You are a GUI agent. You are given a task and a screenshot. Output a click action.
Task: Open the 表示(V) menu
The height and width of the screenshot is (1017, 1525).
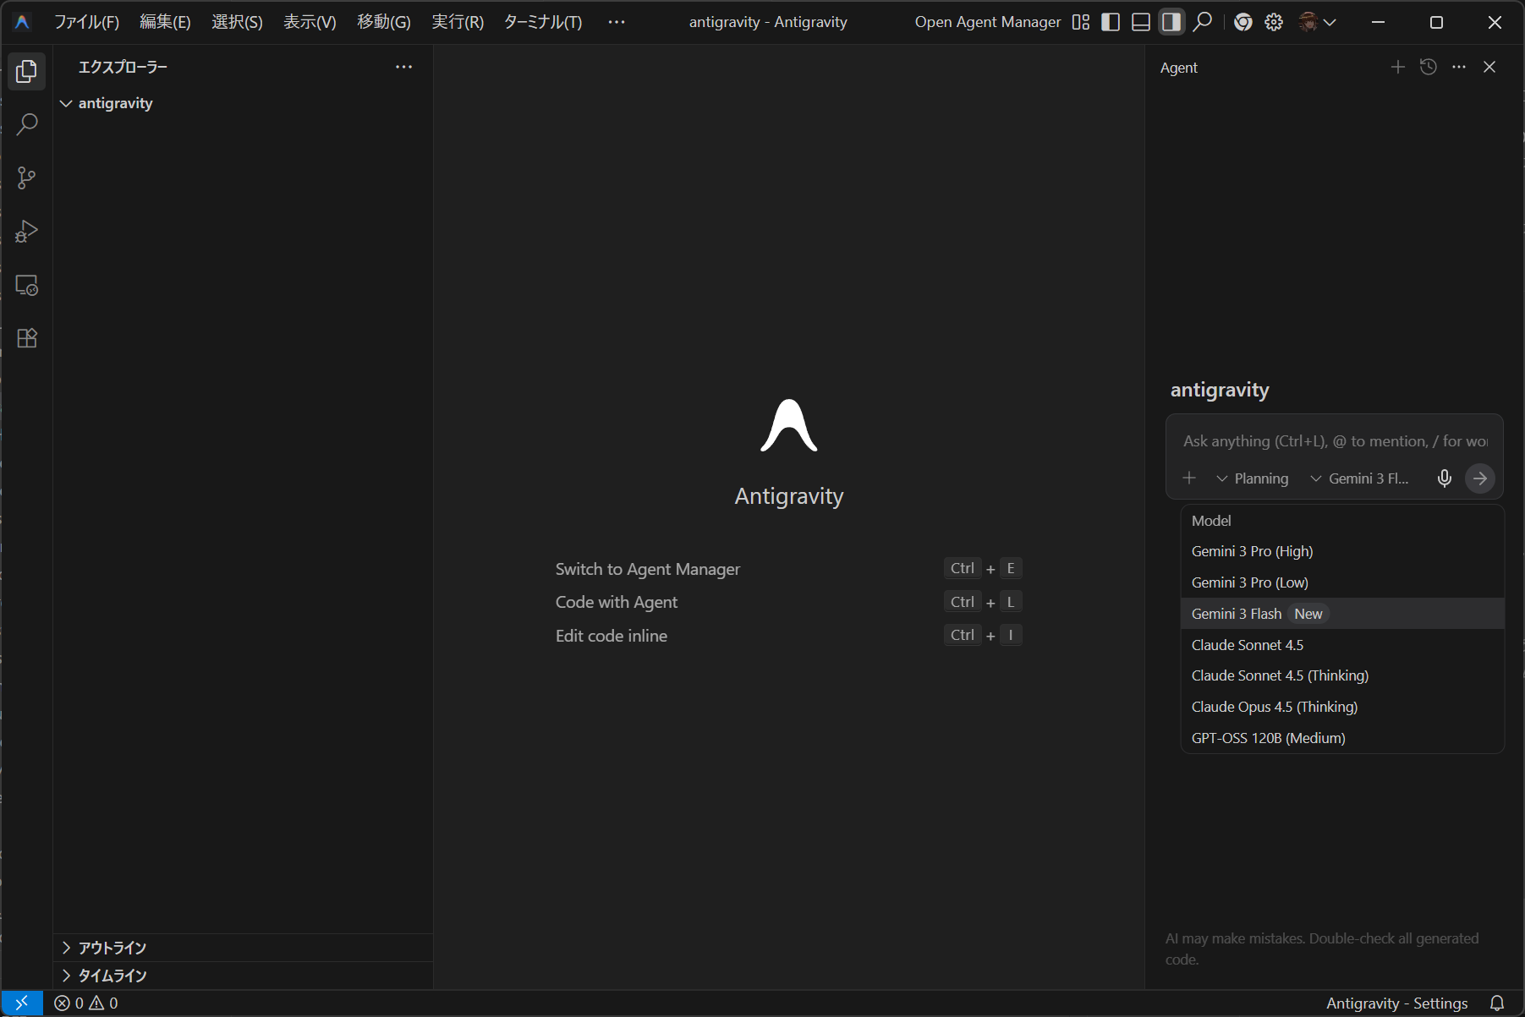pyautogui.click(x=310, y=22)
